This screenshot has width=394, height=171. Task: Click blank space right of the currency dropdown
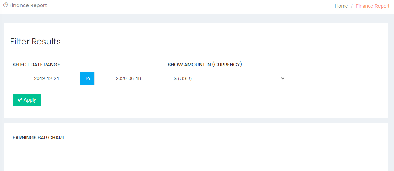click(x=335, y=78)
